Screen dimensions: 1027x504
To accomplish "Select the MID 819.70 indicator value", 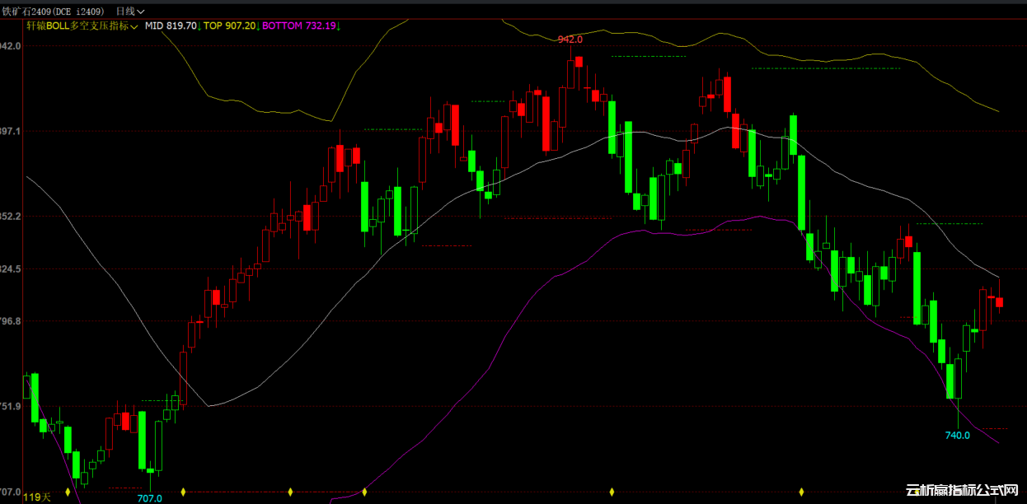I will [x=172, y=26].
